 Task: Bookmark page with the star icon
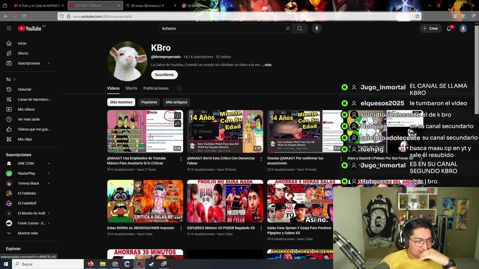417,16
